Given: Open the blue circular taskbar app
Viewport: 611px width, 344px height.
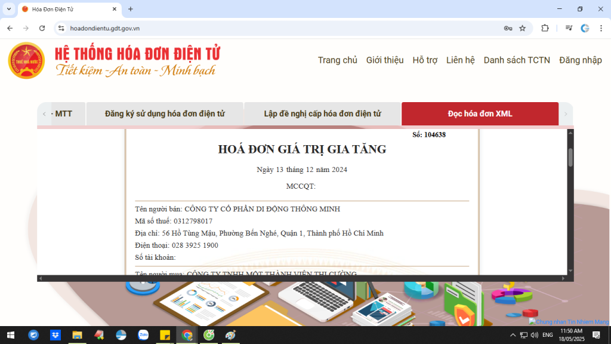Looking at the screenshot, I should point(33,335).
